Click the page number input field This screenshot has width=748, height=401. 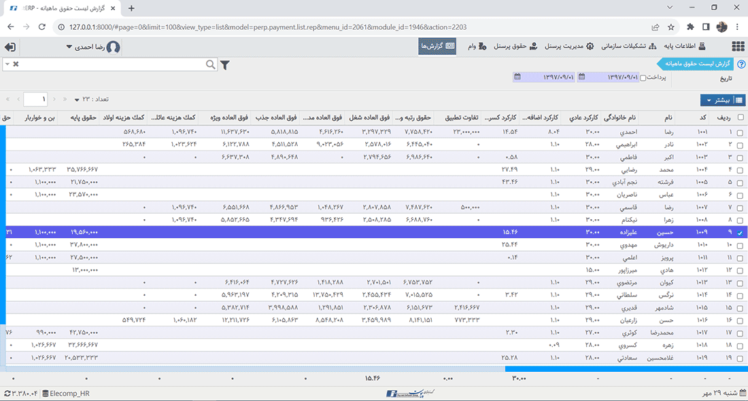pos(35,99)
